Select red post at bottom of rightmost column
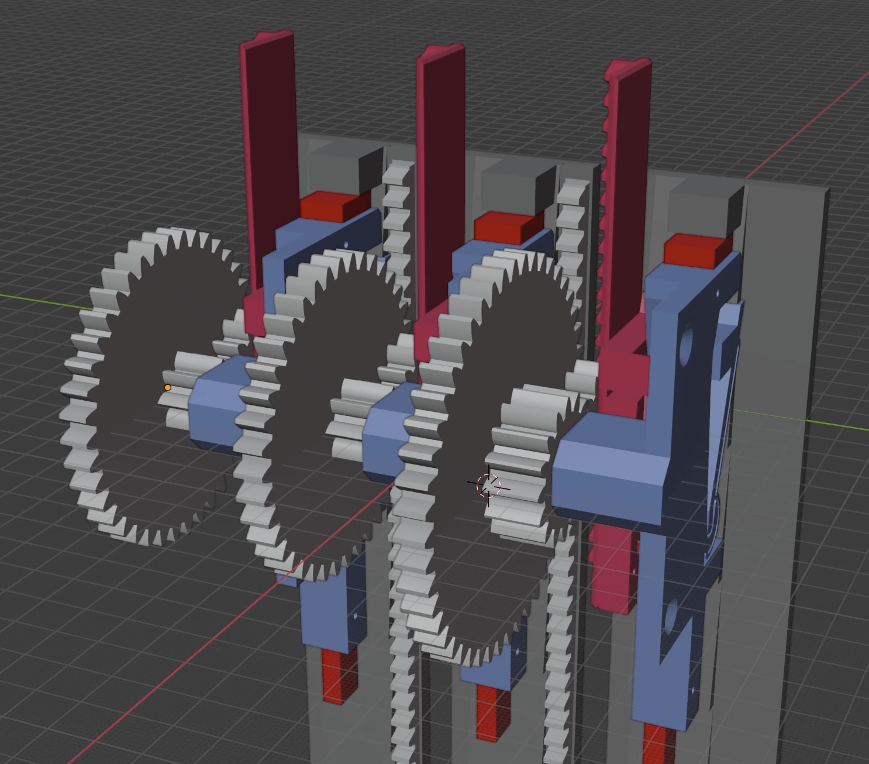 point(660,743)
